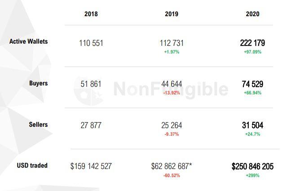Click the $159 142 527 traded amount
The image size is (291, 191).
91,166
